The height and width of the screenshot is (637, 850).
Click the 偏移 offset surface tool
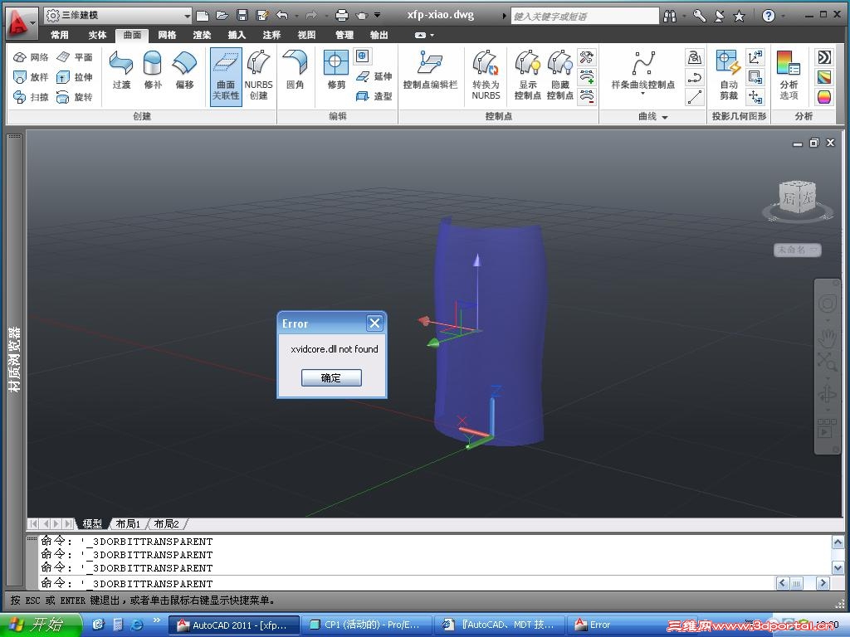pos(184,70)
